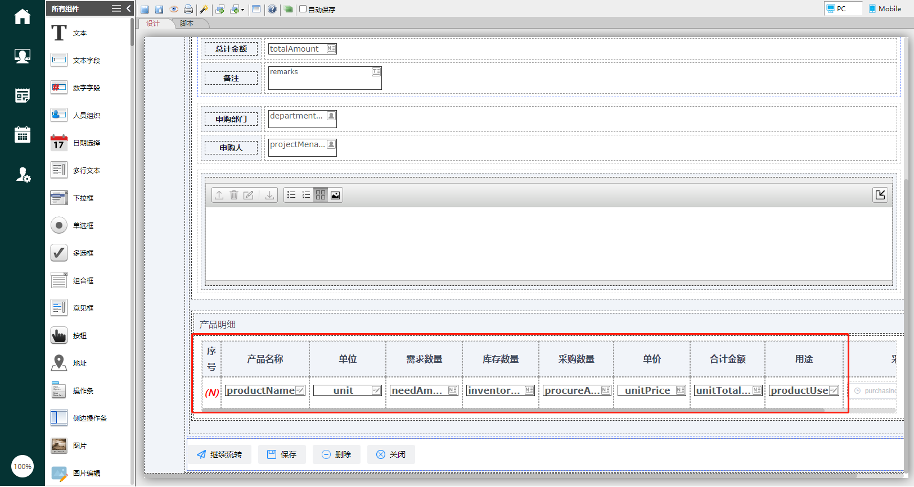Screen dimensions: 914x487
Task: Switch attachments to grid icon view
Action: click(321, 195)
